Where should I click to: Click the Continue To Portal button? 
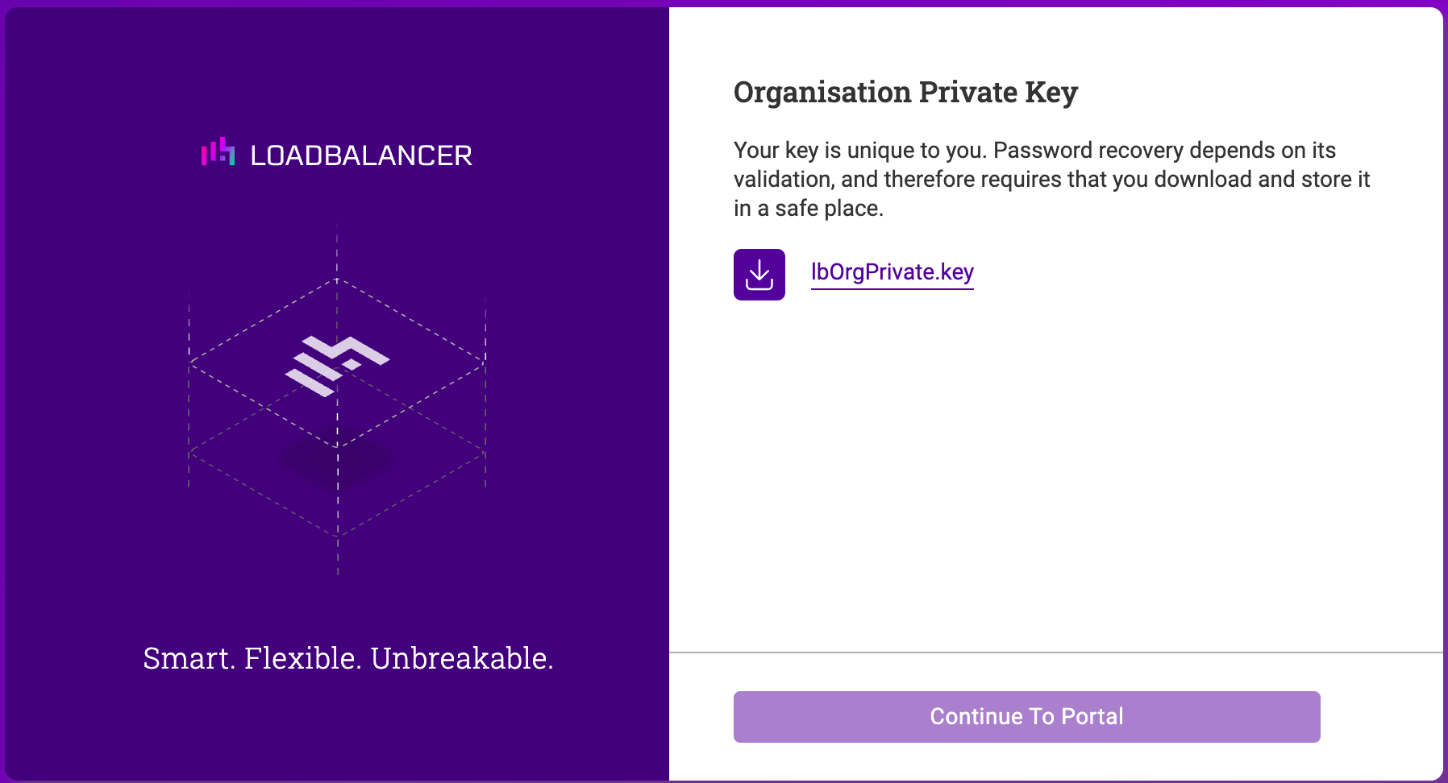pos(1026,716)
